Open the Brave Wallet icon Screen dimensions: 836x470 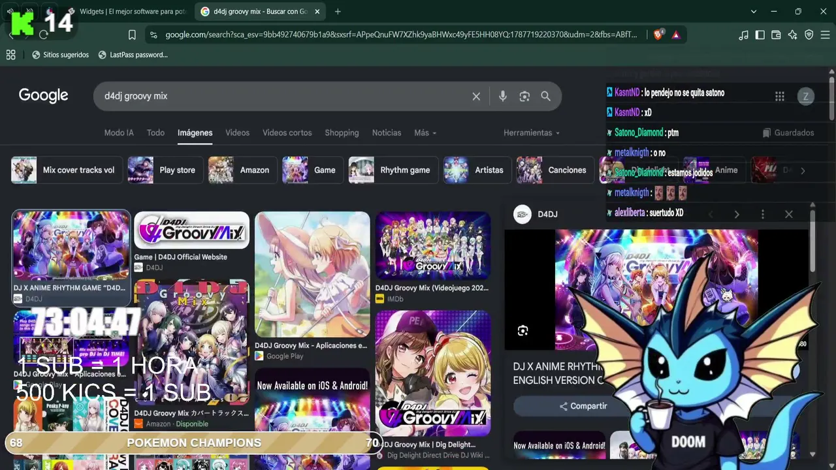point(776,35)
